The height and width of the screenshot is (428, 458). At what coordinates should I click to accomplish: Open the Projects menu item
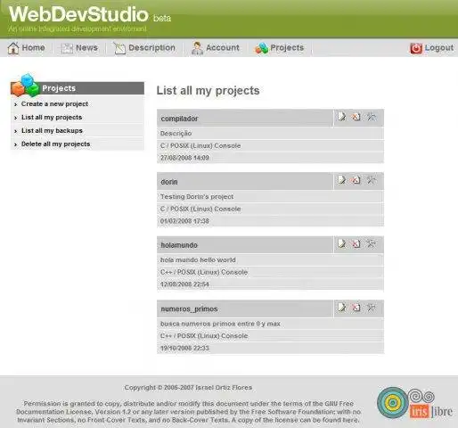click(287, 47)
